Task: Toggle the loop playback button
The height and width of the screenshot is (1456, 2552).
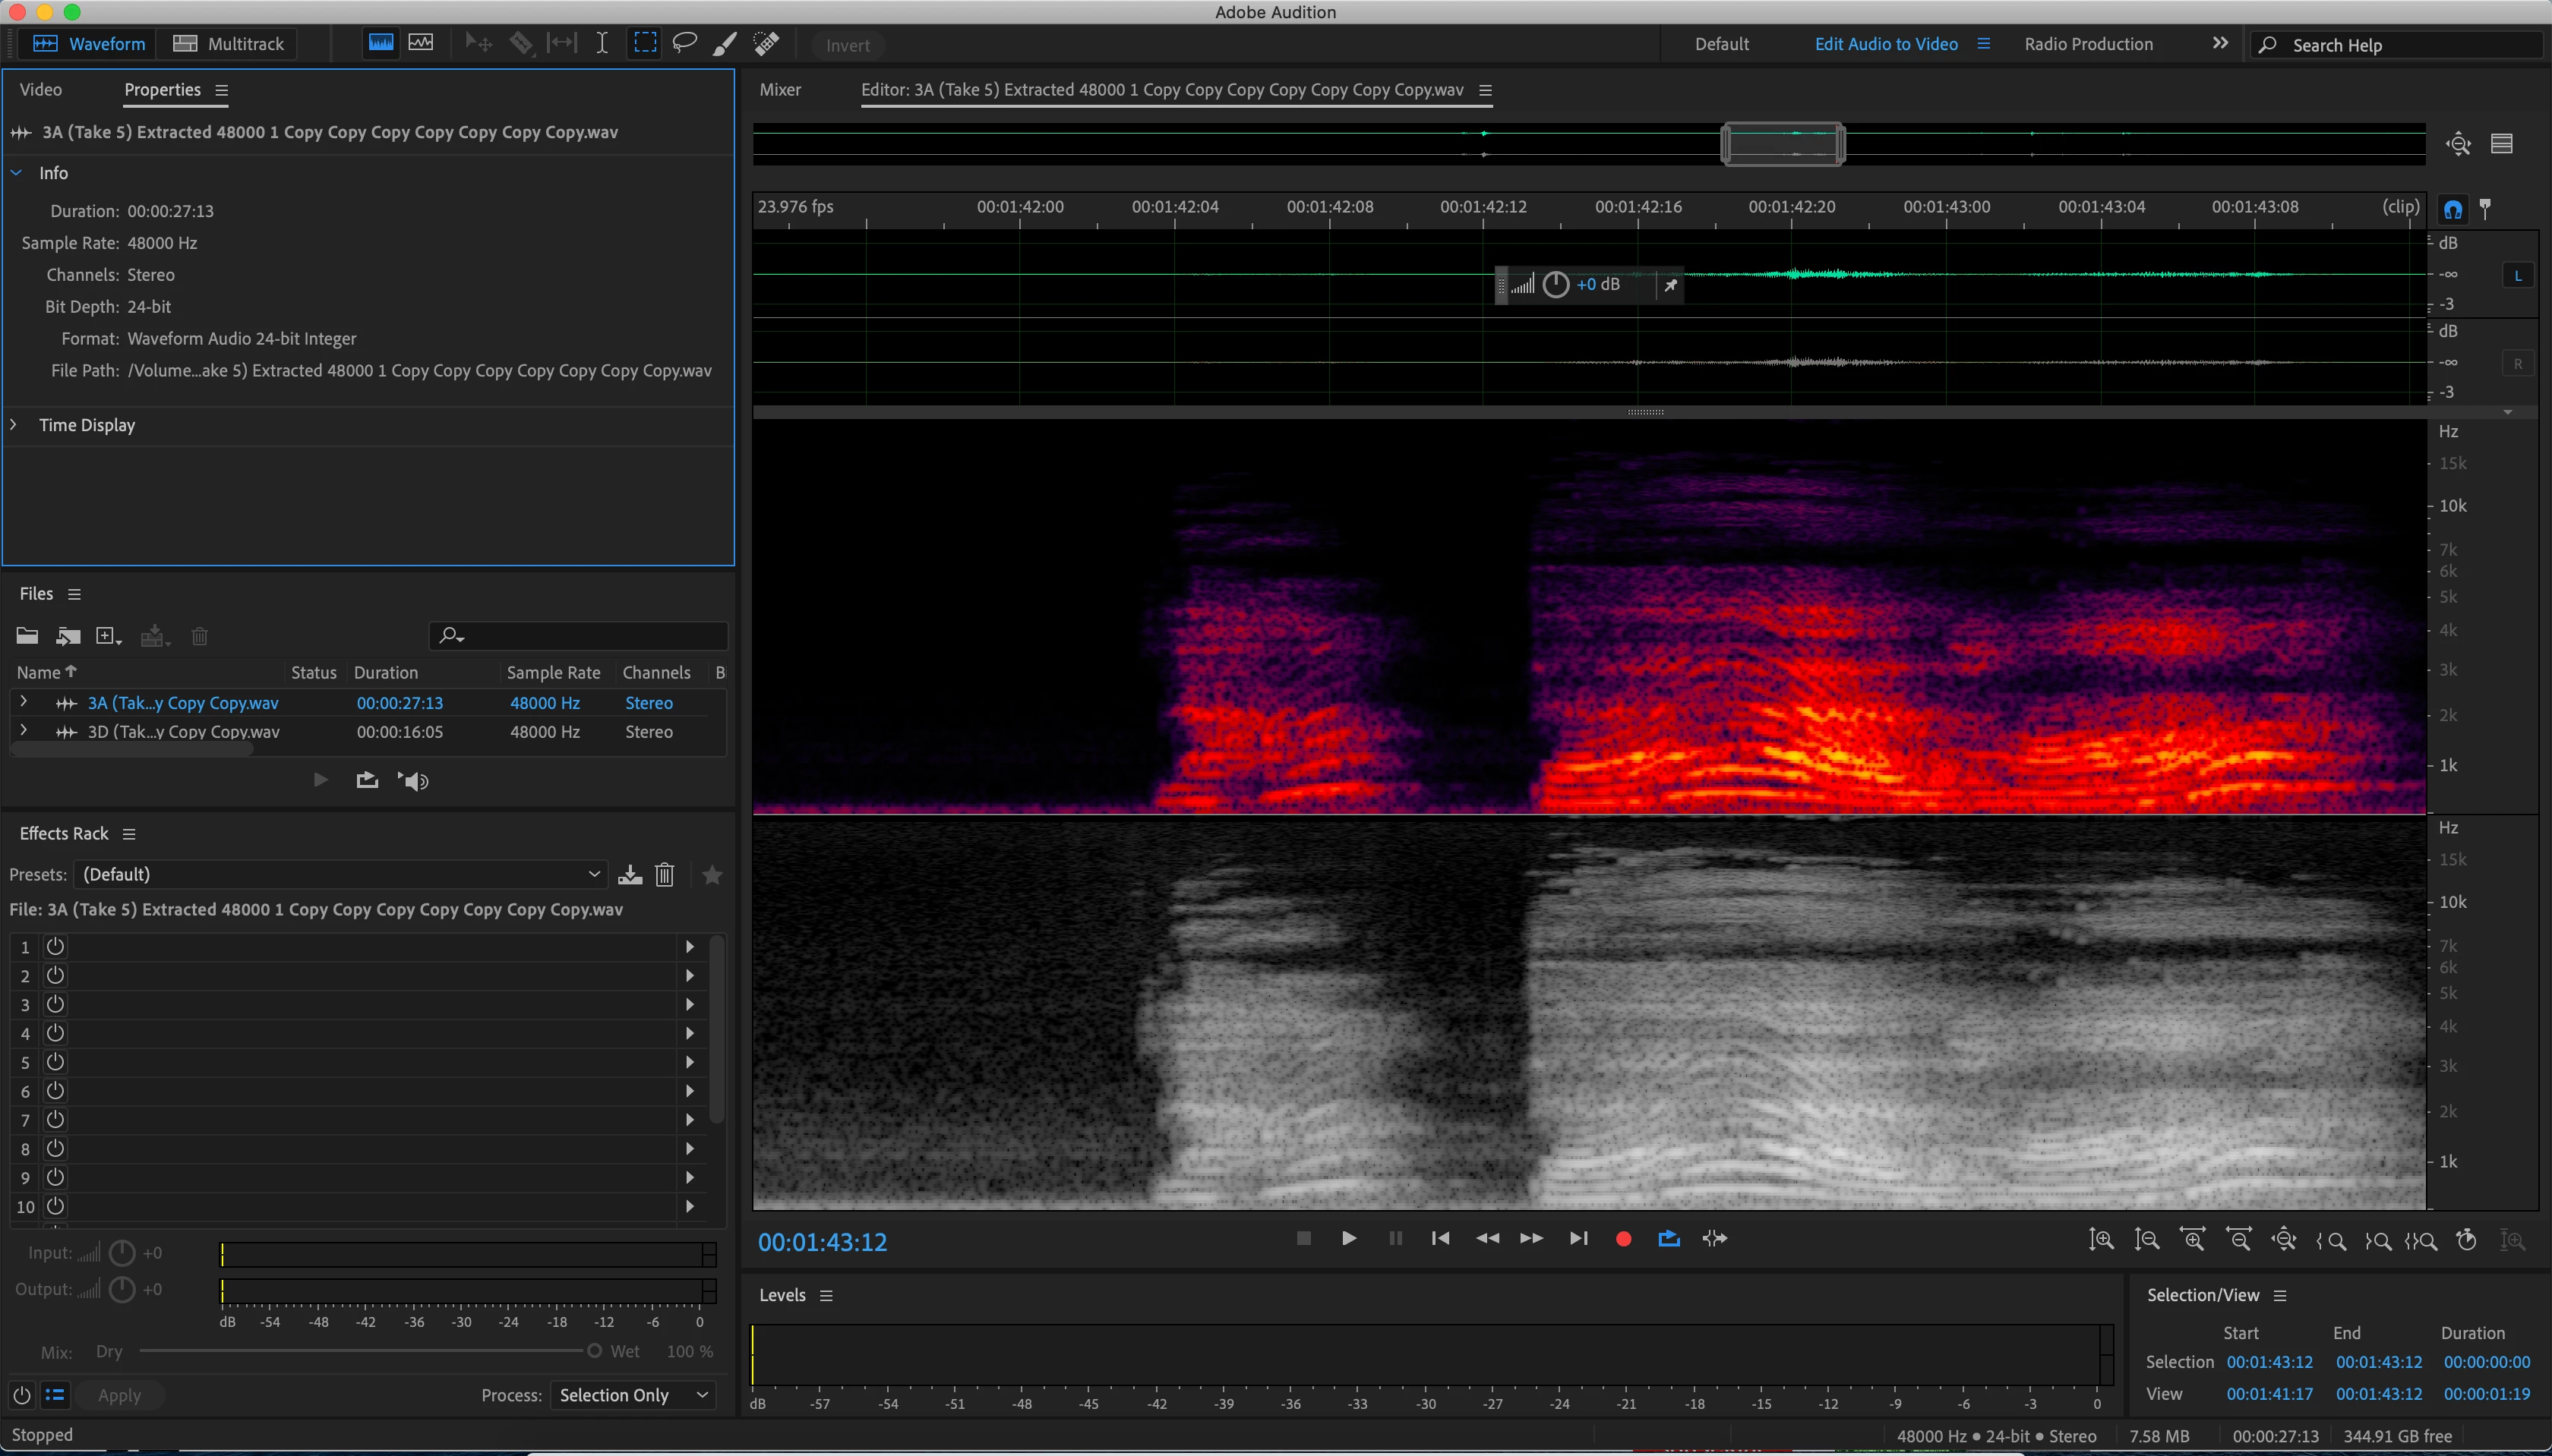Action: [1669, 1239]
